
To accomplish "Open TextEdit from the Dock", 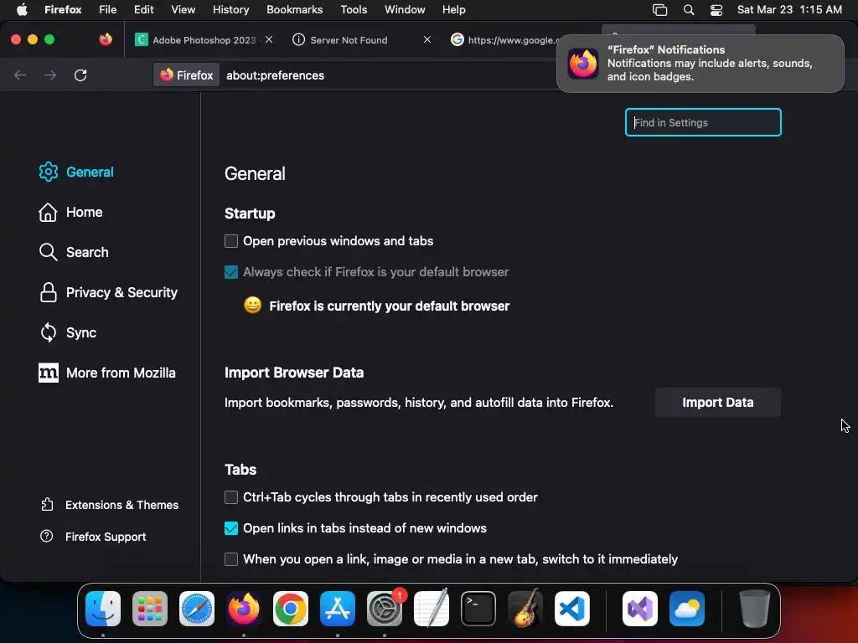I will pyautogui.click(x=432, y=609).
